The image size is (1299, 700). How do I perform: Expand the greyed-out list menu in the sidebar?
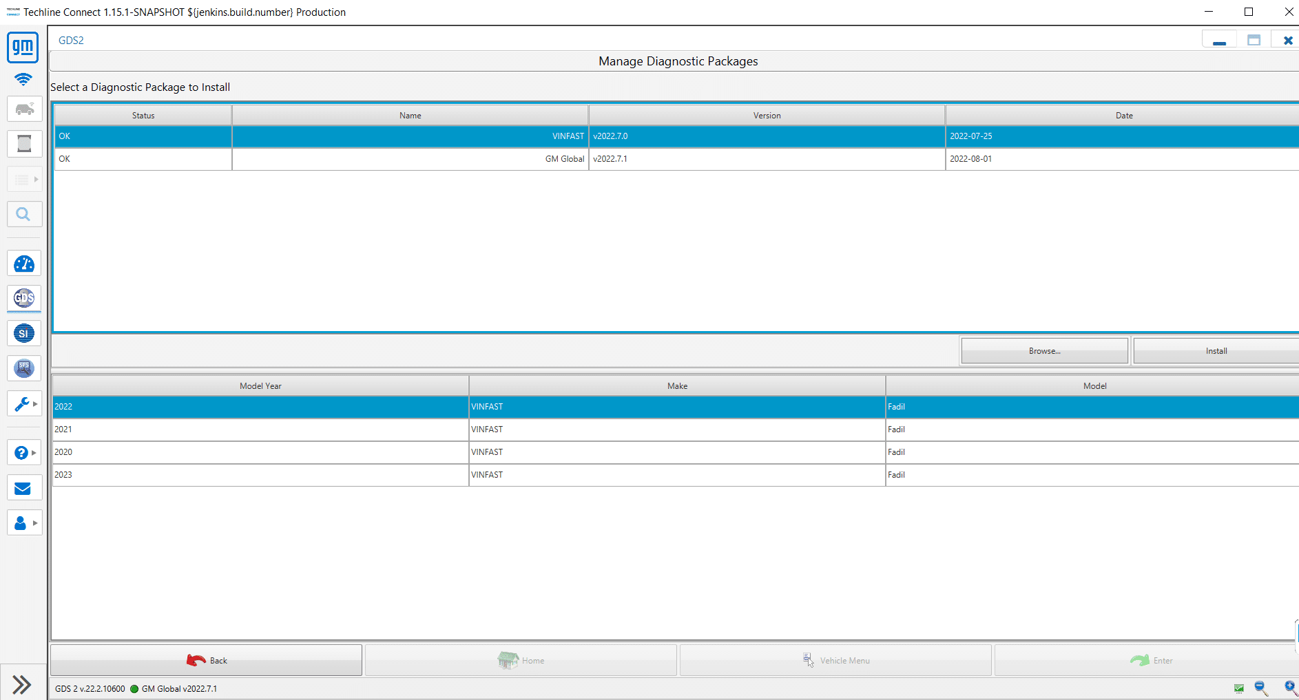point(24,179)
